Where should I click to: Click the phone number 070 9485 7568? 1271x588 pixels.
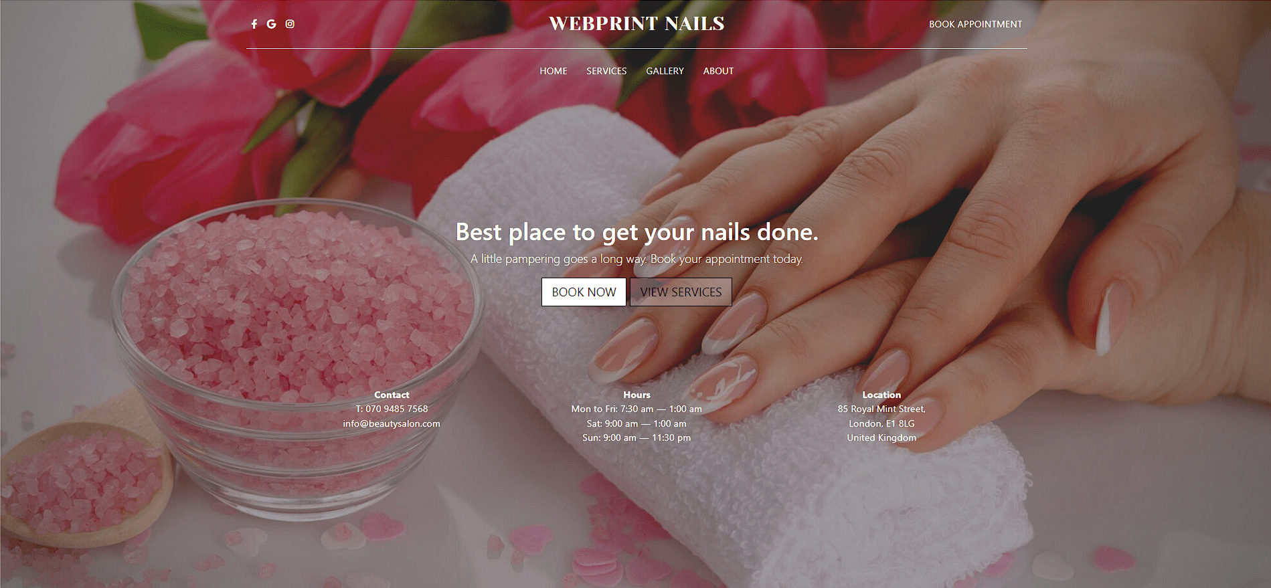coord(396,409)
